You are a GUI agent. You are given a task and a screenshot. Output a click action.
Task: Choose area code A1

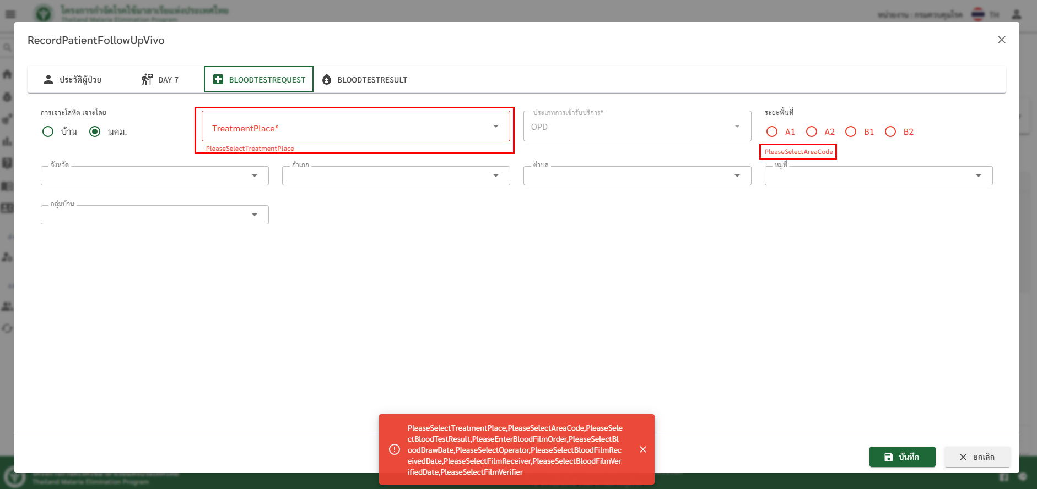coord(772,131)
